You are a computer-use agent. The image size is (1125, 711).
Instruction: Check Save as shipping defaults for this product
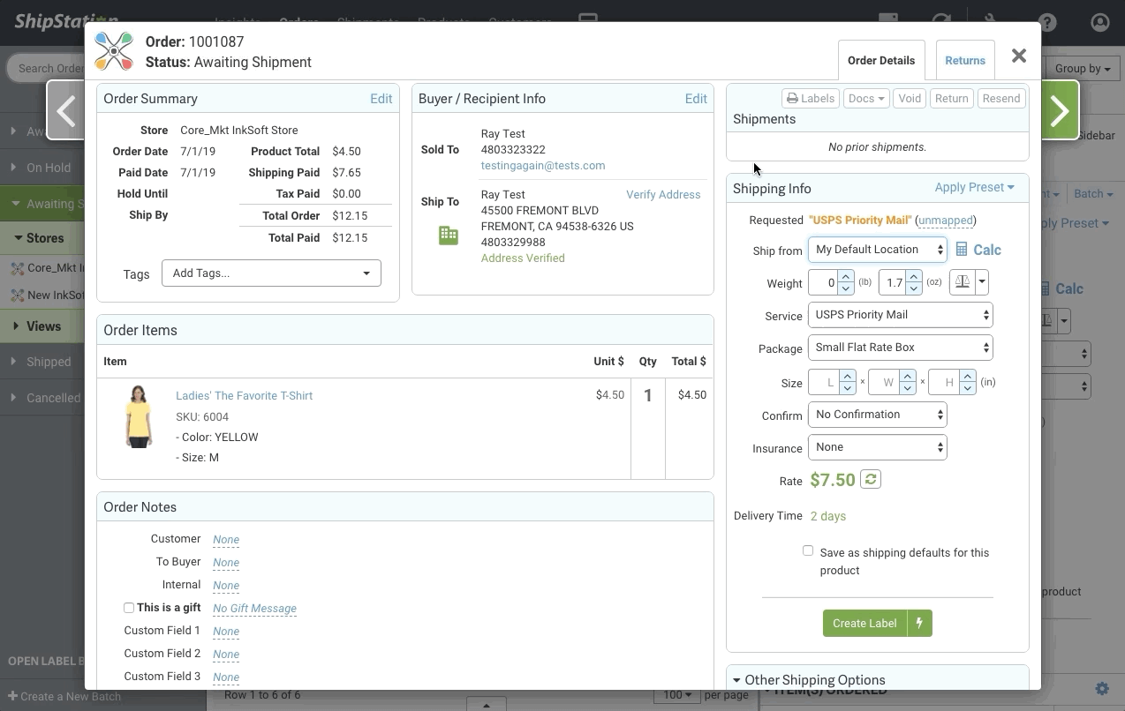pyautogui.click(x=808, y=550)
